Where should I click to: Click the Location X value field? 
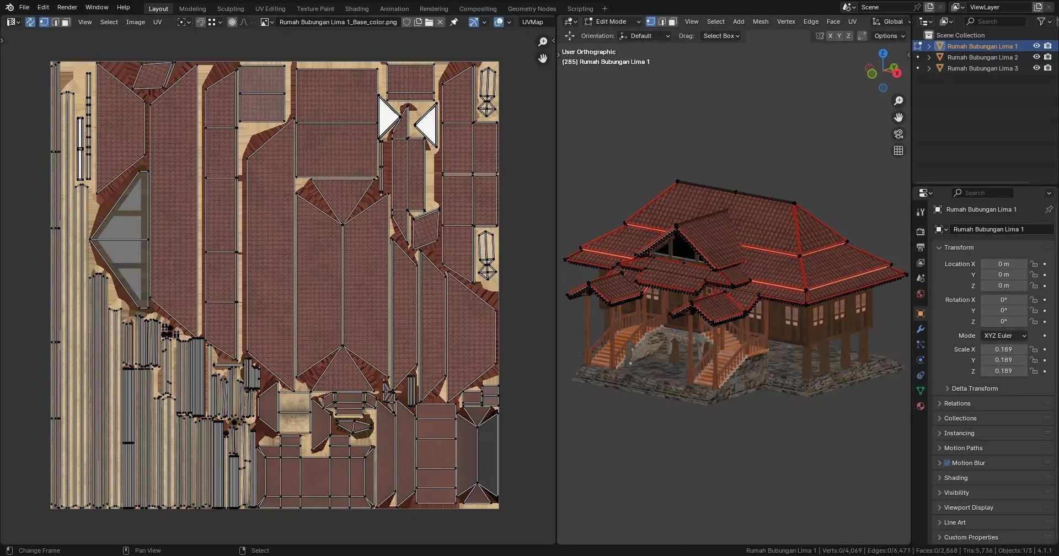click(1004, 264)
